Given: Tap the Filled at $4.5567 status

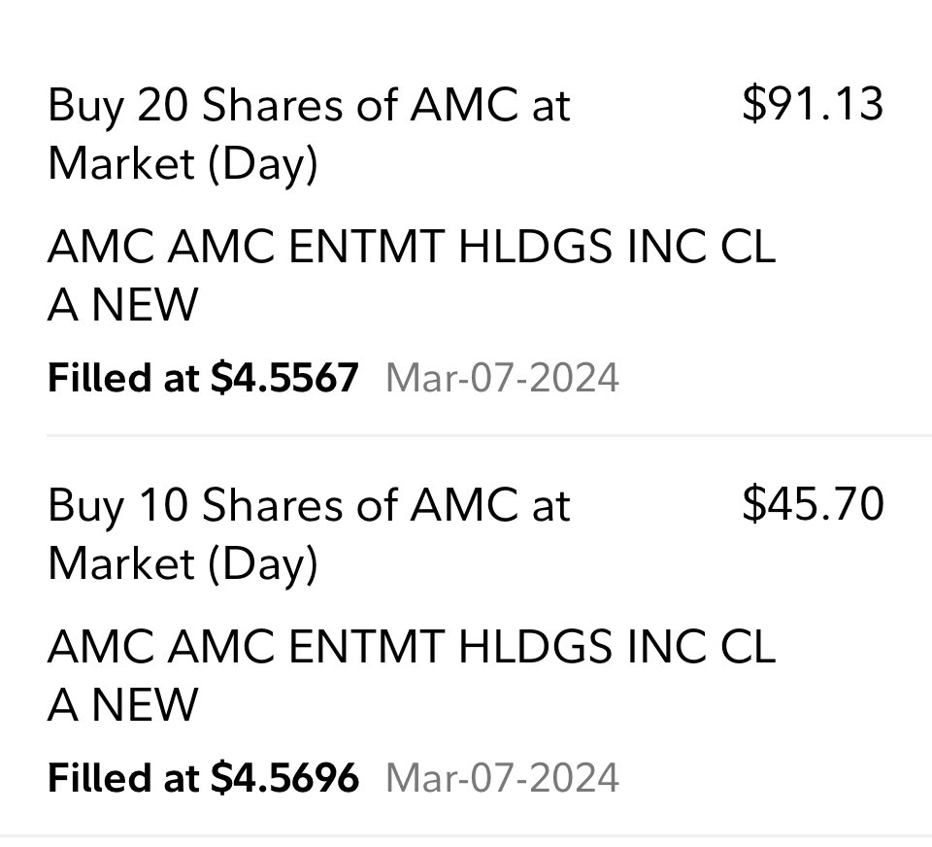Looking at the screenshot, I should (x=203, y=378).
